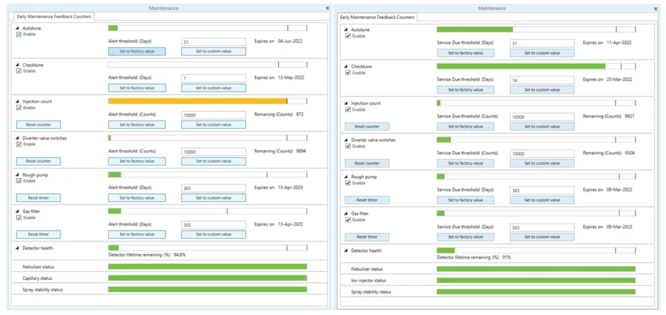Untick Gas filter Enable checkbox, left window
Viewport: 666px width, 315px height.
(x=19, y=218)
